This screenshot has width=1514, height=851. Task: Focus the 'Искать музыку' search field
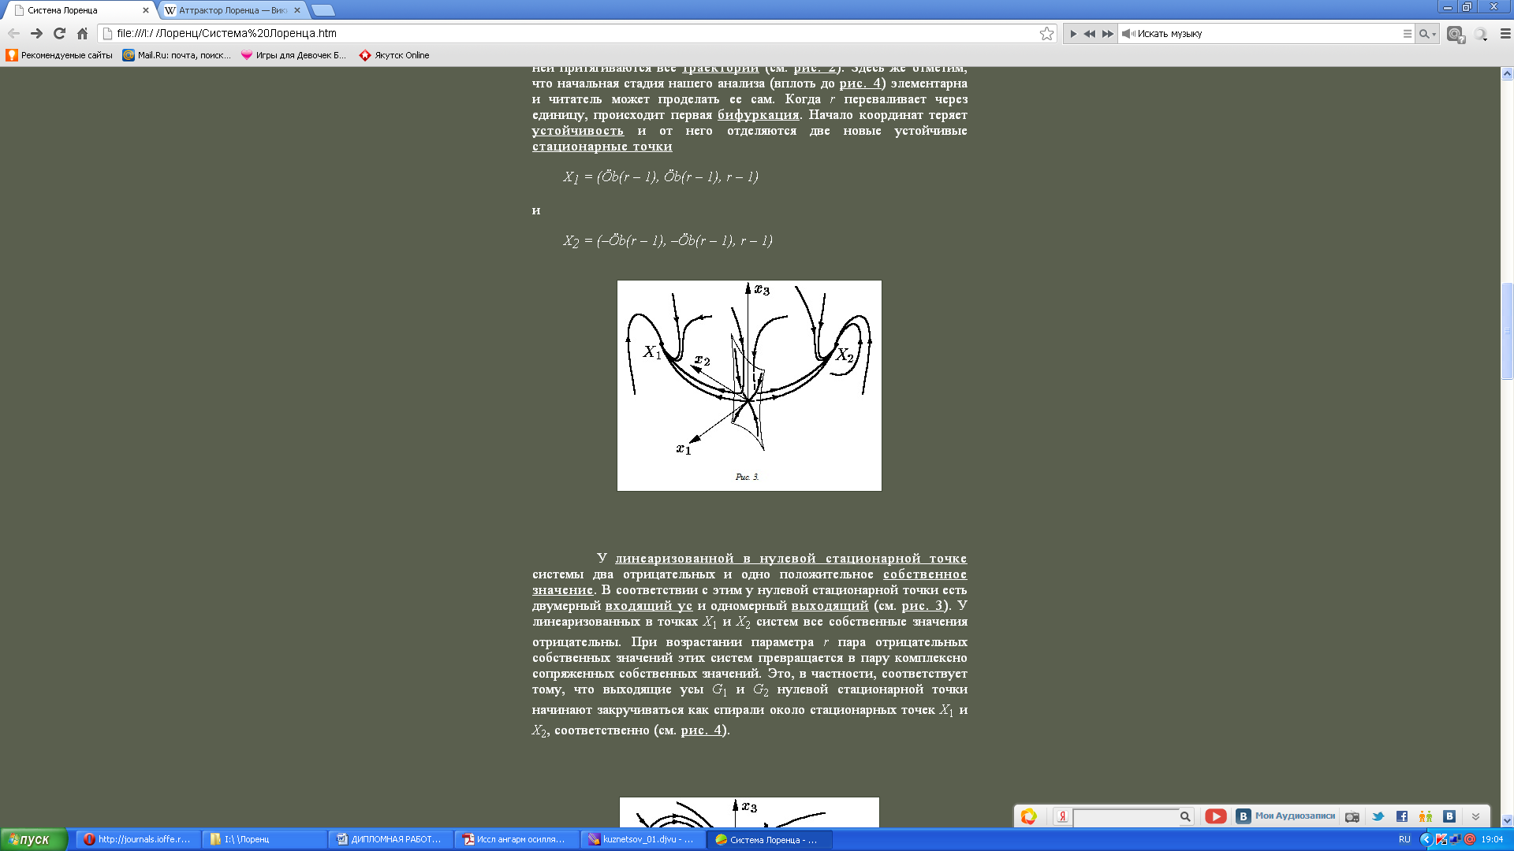click(x=1266, y=34)
